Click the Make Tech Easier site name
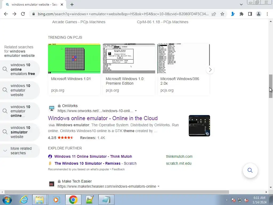 77,181
